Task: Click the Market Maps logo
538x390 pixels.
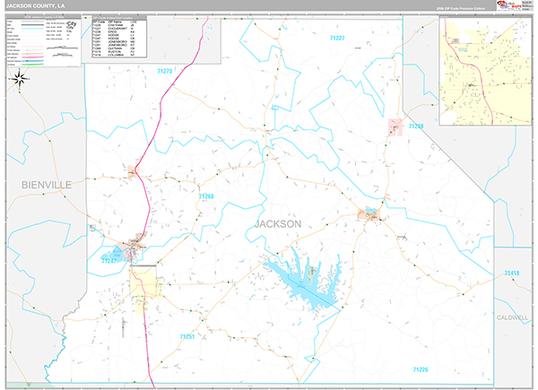Action: 509,4
